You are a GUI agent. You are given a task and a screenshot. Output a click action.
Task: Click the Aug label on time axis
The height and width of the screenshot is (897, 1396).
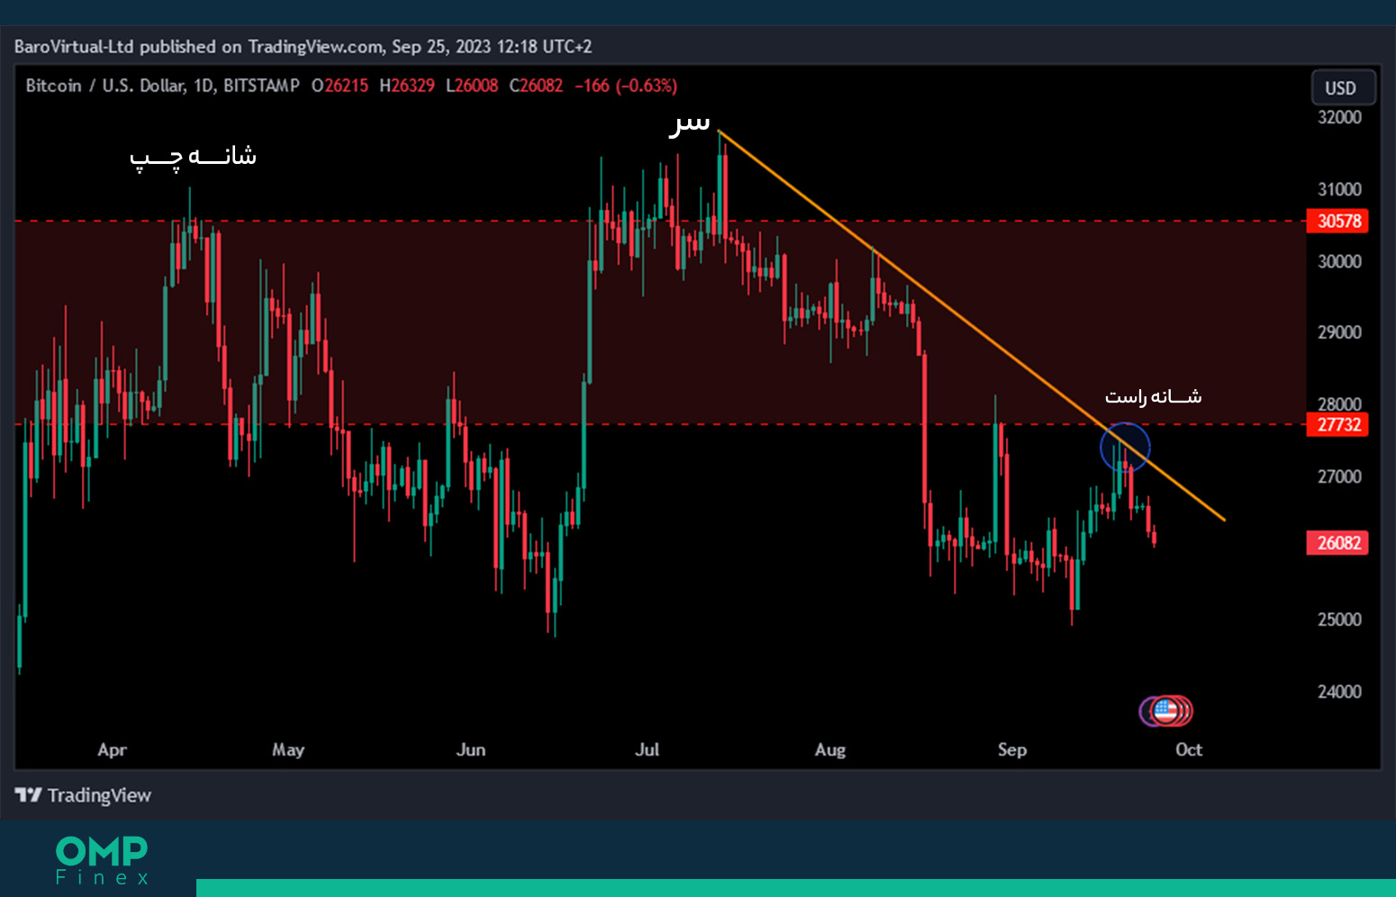point(830,749)
